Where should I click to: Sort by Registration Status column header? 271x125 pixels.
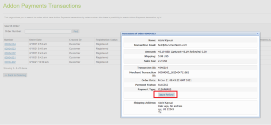tap(107, 40)
